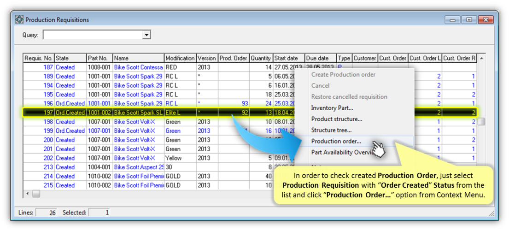Click the Version column header
Screen dimensions: 509x231
point(207,58)
